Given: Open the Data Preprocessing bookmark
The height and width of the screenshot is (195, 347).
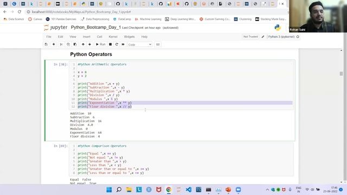Looking at the screenshot, I should pos(95,19).
